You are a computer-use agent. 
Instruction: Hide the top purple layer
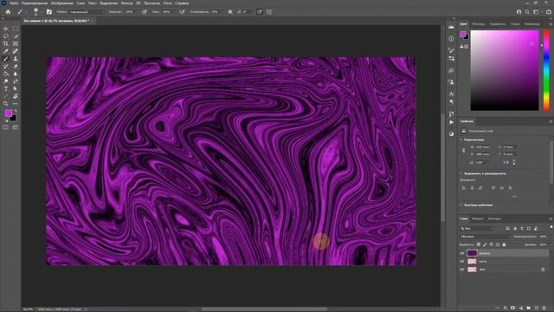(x=461, y=253)
